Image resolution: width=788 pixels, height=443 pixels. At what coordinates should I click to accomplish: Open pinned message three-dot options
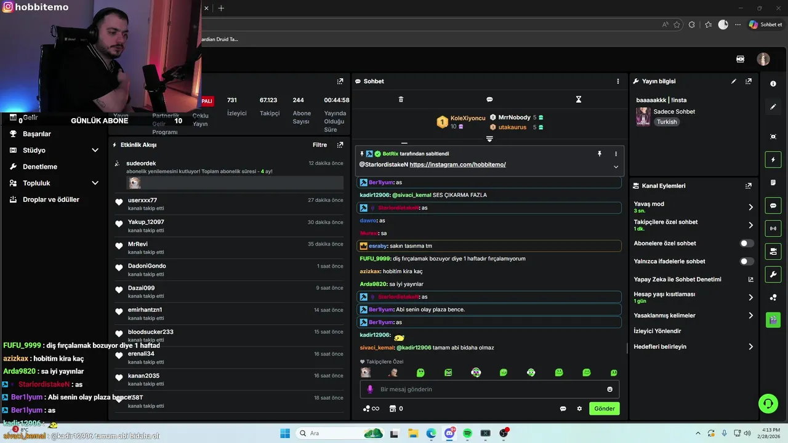point(616,154)
